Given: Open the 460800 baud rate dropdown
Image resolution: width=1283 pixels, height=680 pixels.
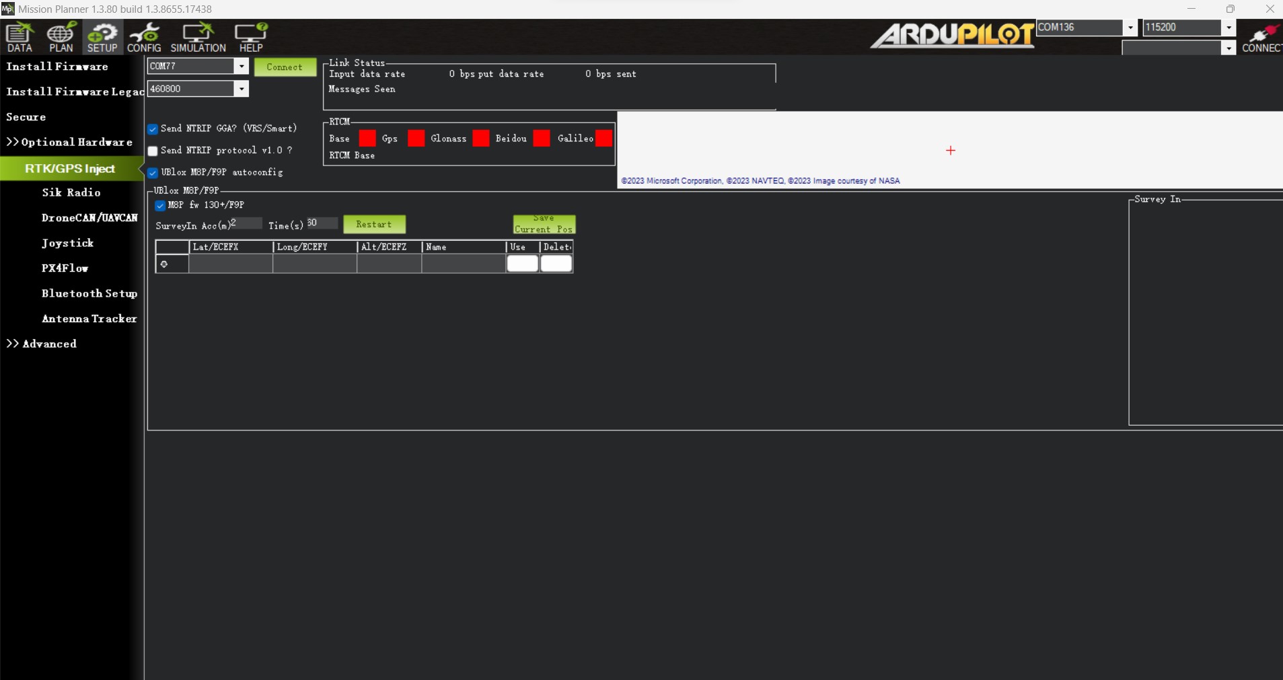Looking at the screenshot, I should coord(241,89).
